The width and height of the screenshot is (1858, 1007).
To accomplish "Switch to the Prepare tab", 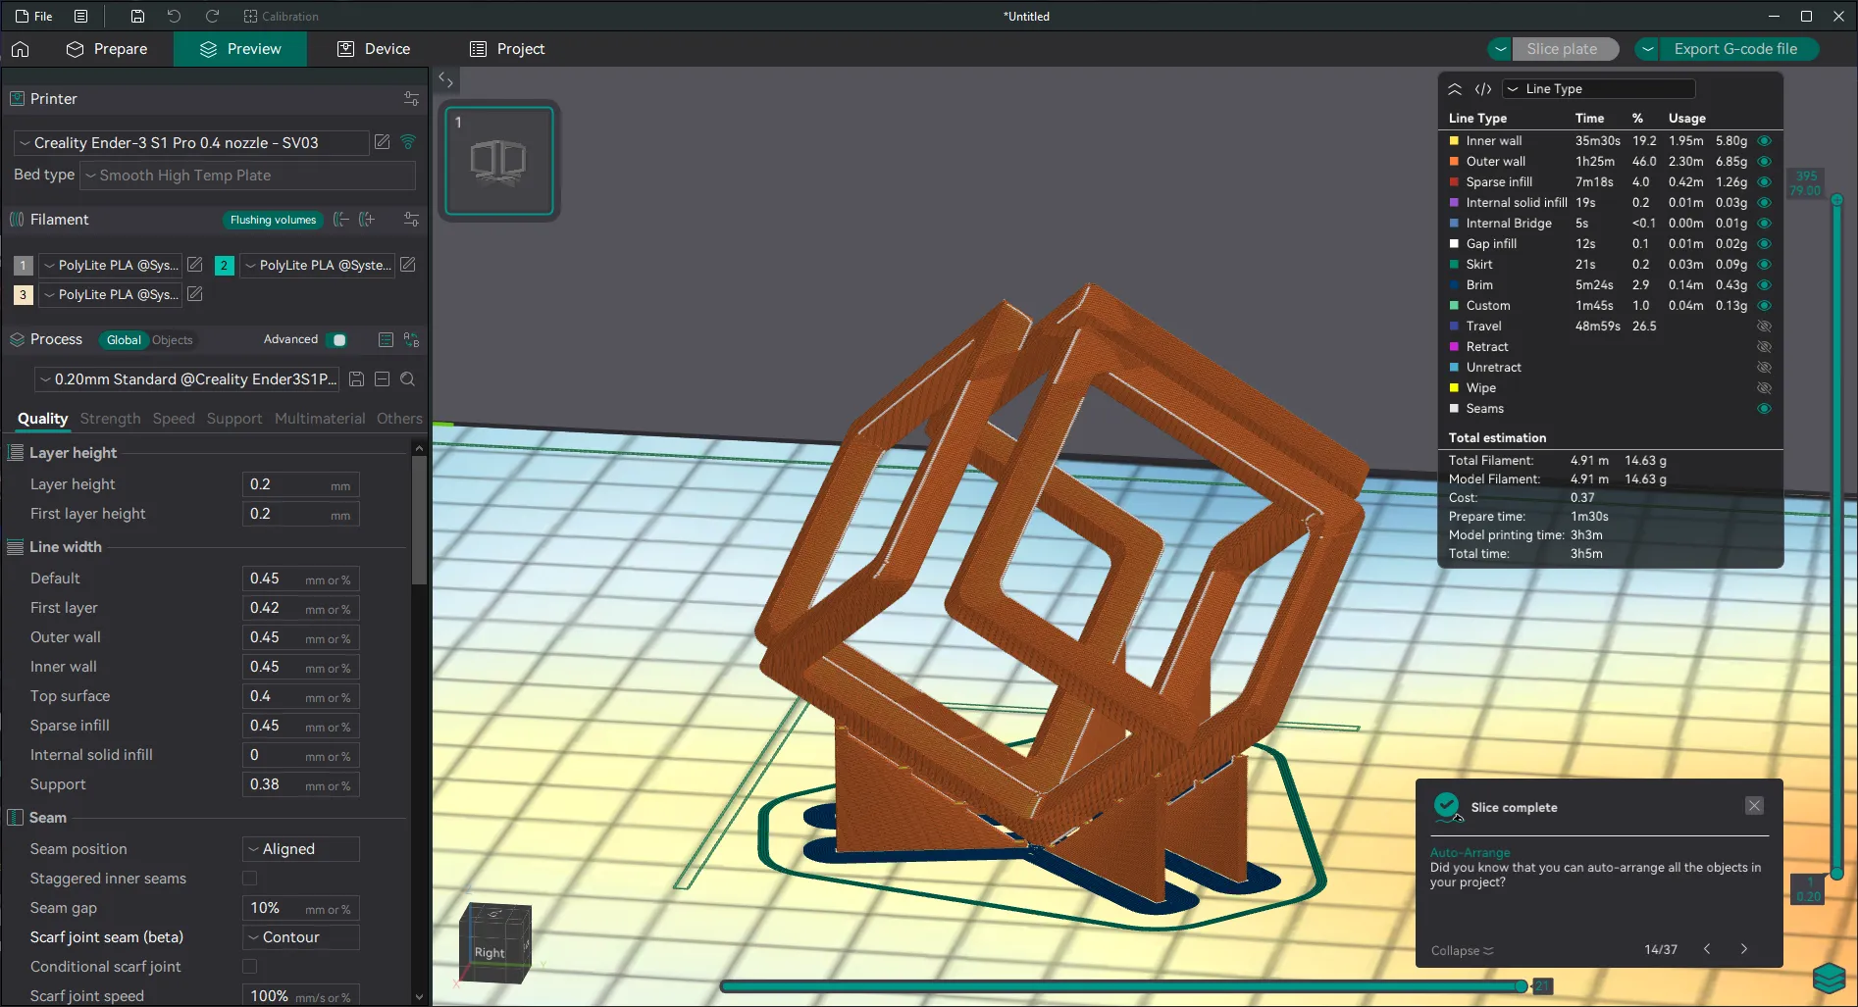I will click(106, 49).
